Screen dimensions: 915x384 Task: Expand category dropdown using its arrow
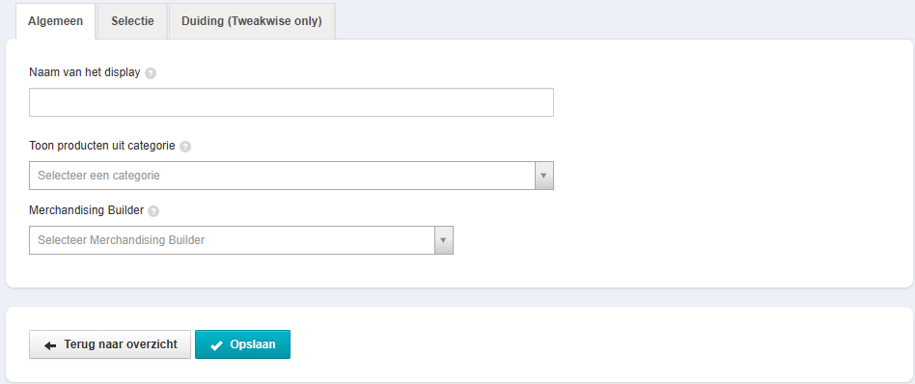click(x=543, y=176)
